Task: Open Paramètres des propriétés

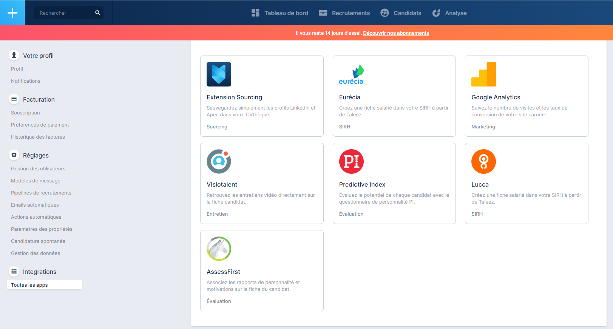Action: [x=42, y=229]
